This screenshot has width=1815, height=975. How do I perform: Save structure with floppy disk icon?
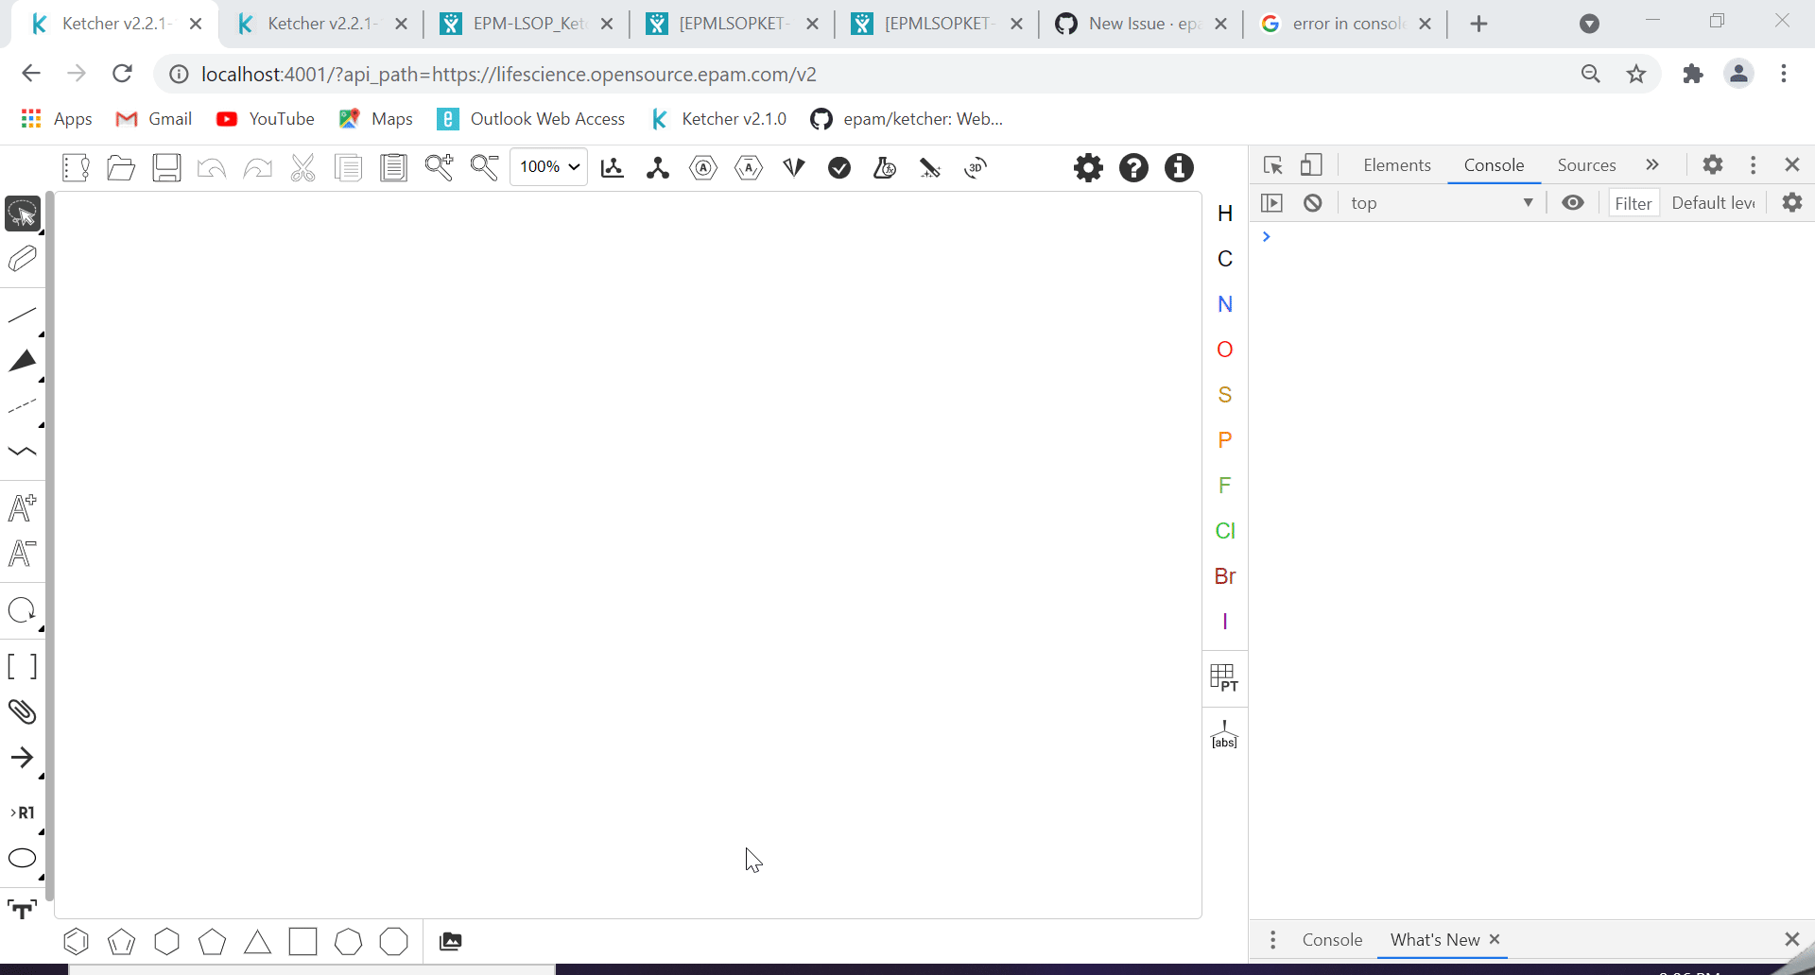pyautogui.click(x=166, y=168)
